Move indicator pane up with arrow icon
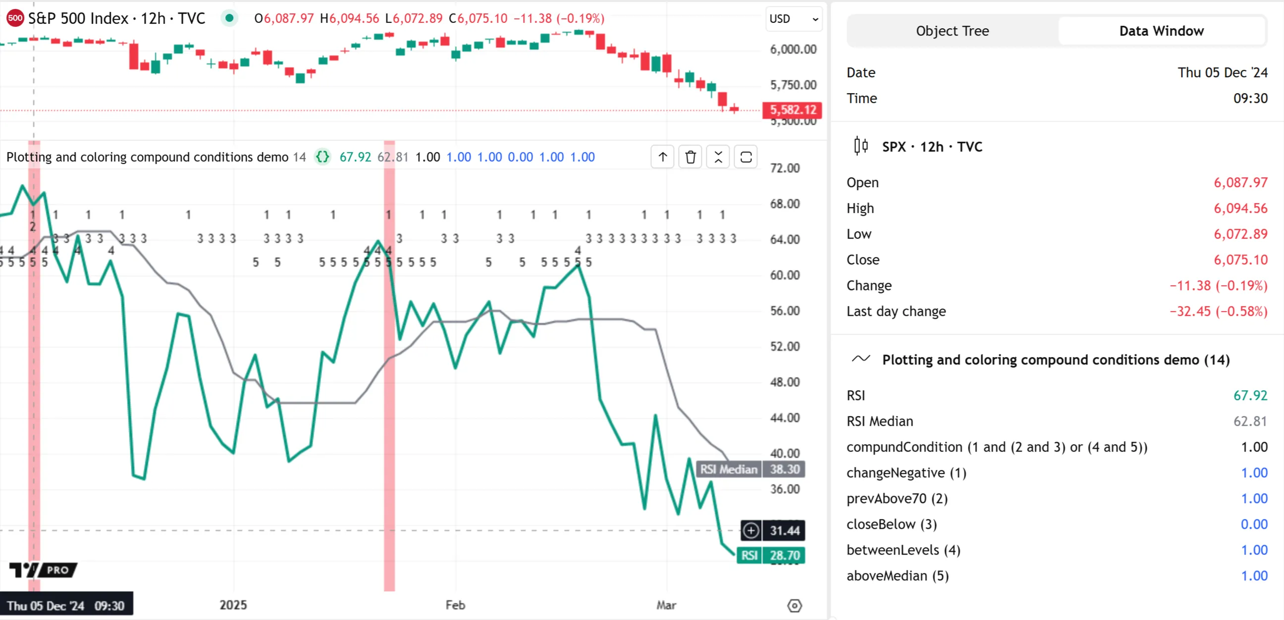Viewport: 1284px width, 620px height. 662,157
